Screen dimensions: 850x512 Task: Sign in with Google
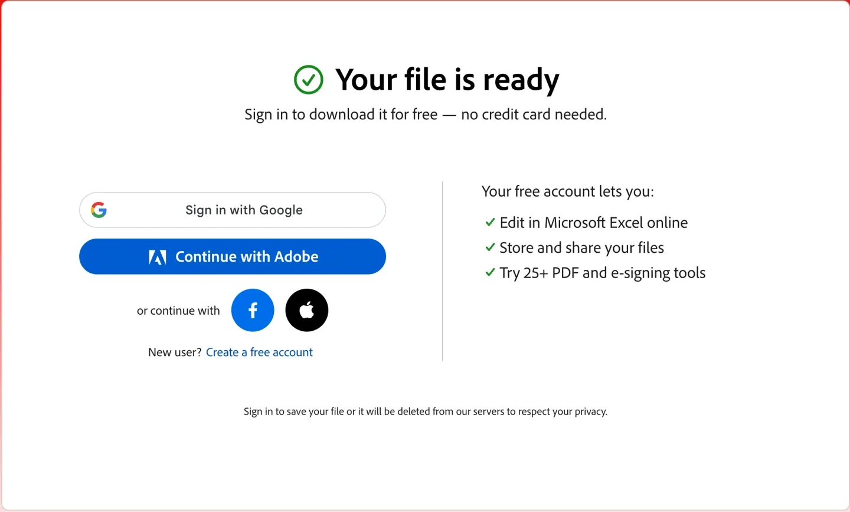pos(233,210)
